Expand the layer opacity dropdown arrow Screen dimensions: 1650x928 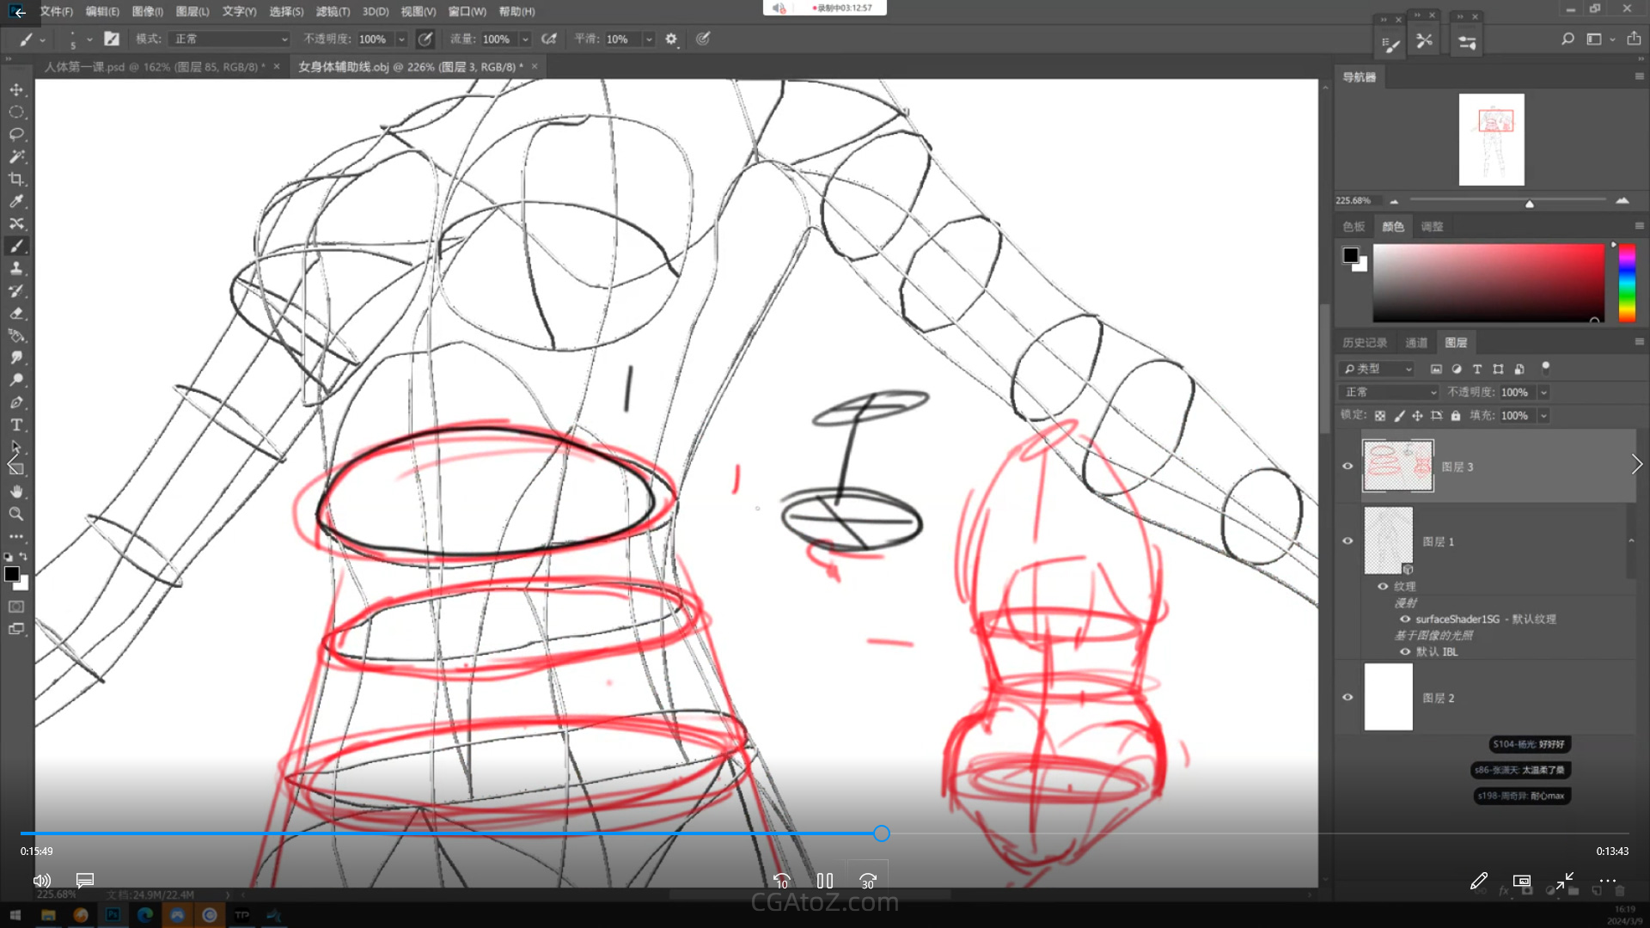(x=1543, y=393)
